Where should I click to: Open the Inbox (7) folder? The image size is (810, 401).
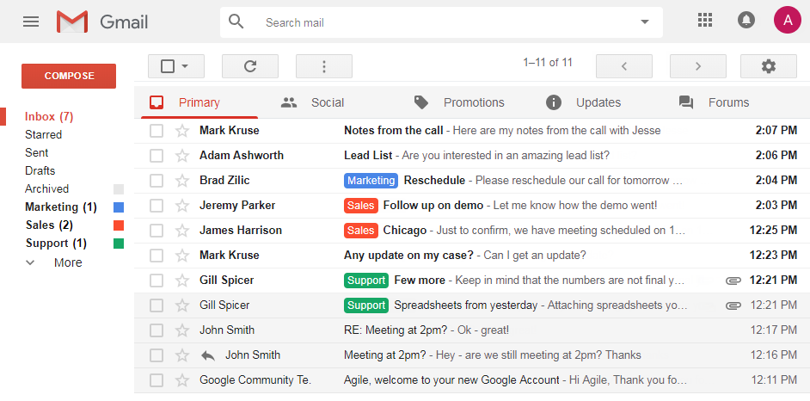49,117
